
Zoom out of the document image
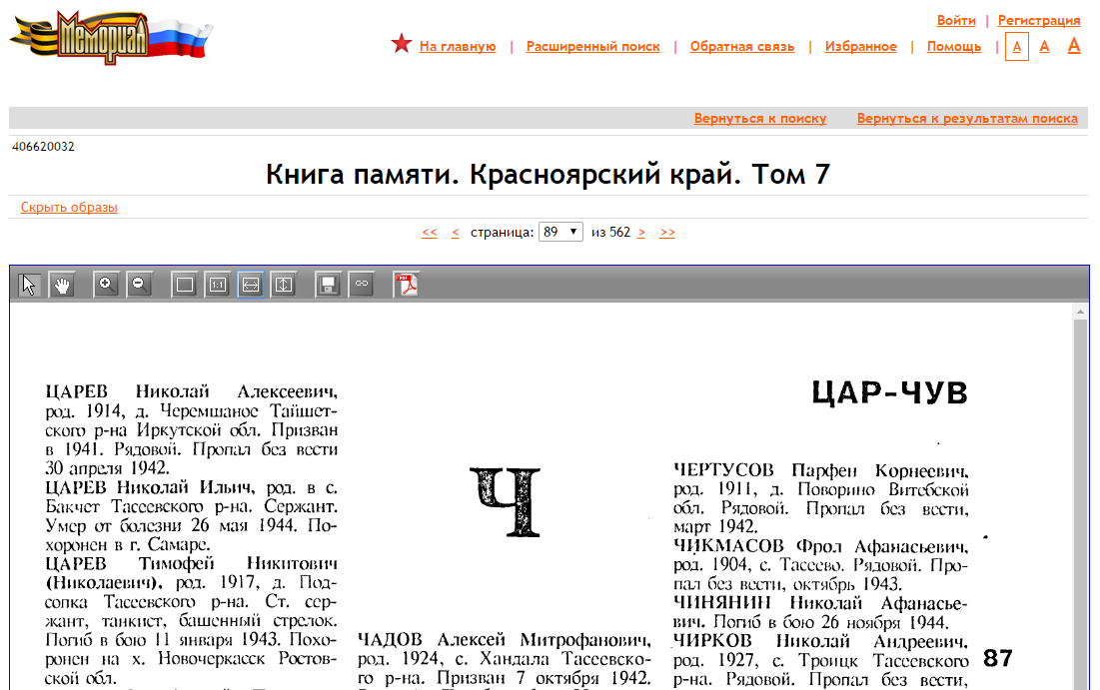pyautogui.click(x=139, y=285)
